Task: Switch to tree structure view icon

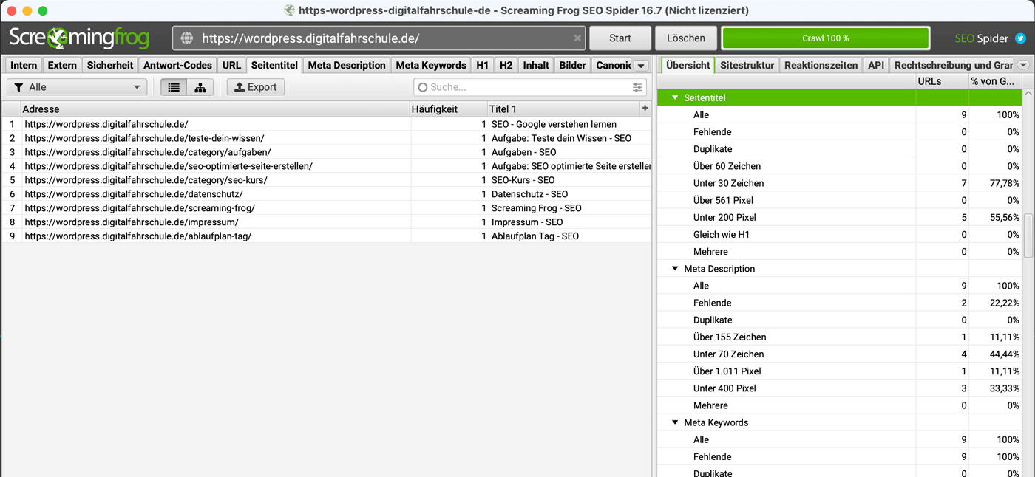Action: tap(200, 87)
